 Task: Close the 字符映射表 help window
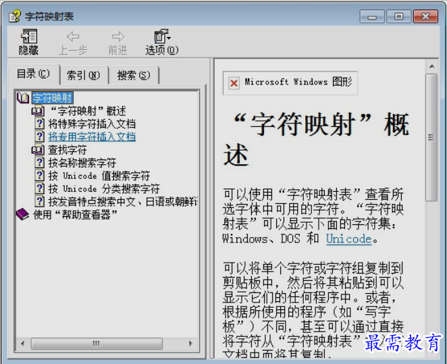tap(425, 16)
